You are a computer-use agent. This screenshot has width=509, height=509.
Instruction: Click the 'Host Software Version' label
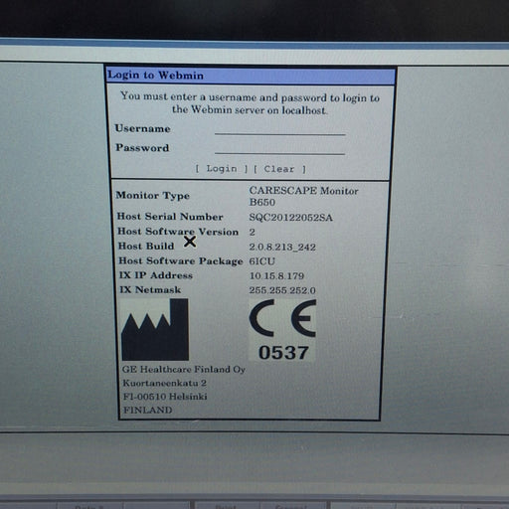(x=178, y=232)
